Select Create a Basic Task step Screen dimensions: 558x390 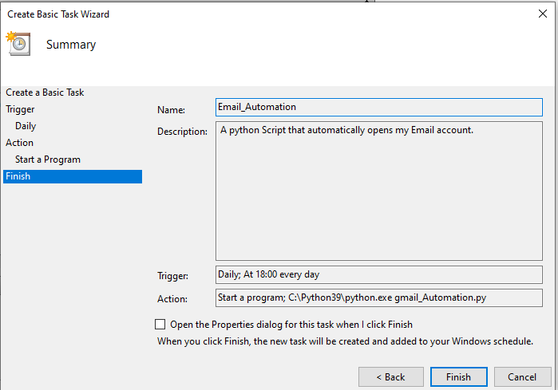(45, 93)
